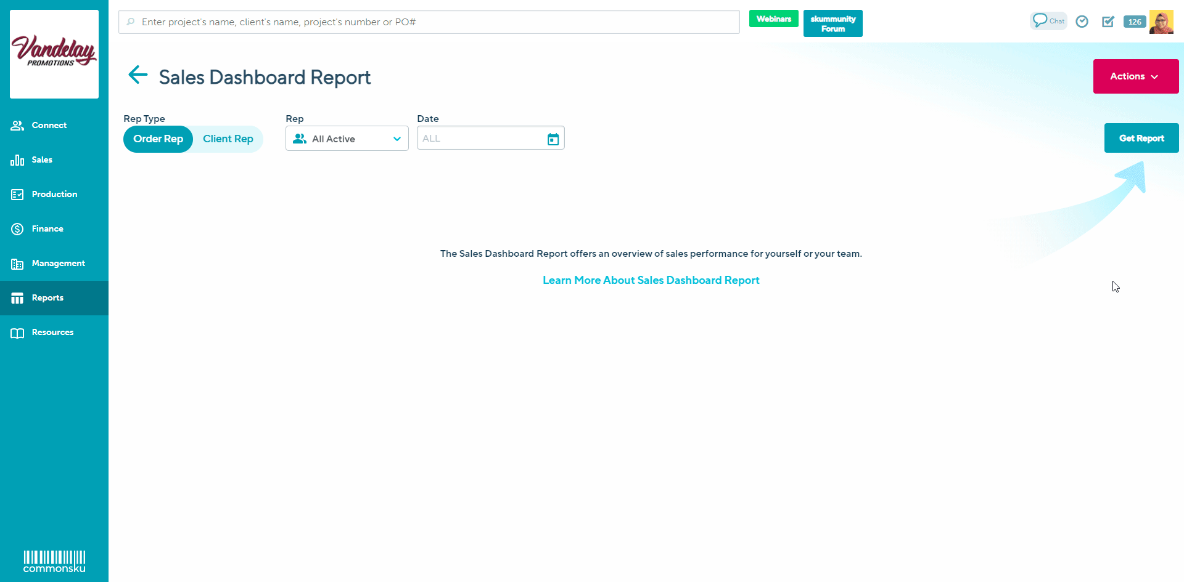Click the user profile avatar photo
The height and width of the screenshot is (582, 1184).
coord(1161,22)
